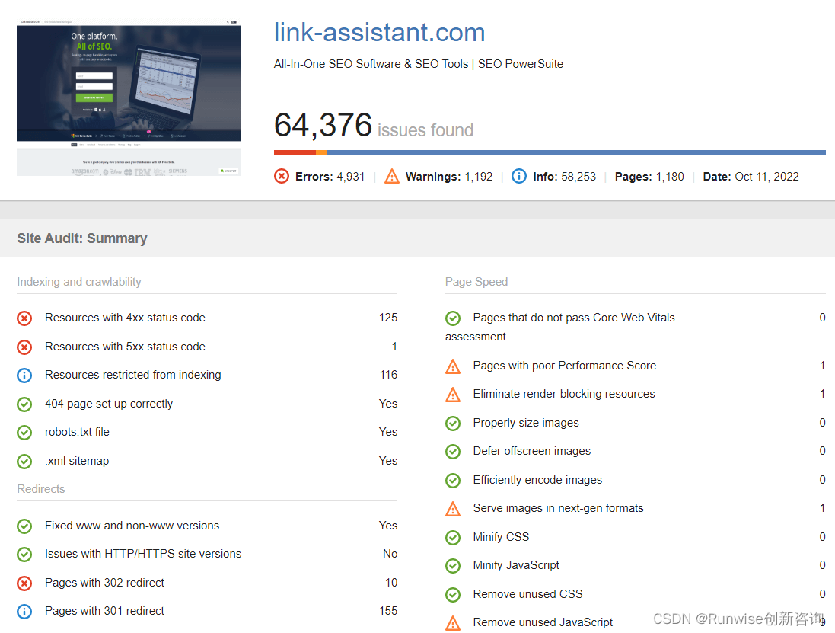Select 'Issues with HTTP/HTTPS site versions' text
This screenshot has height=633, width=835.
143,554
